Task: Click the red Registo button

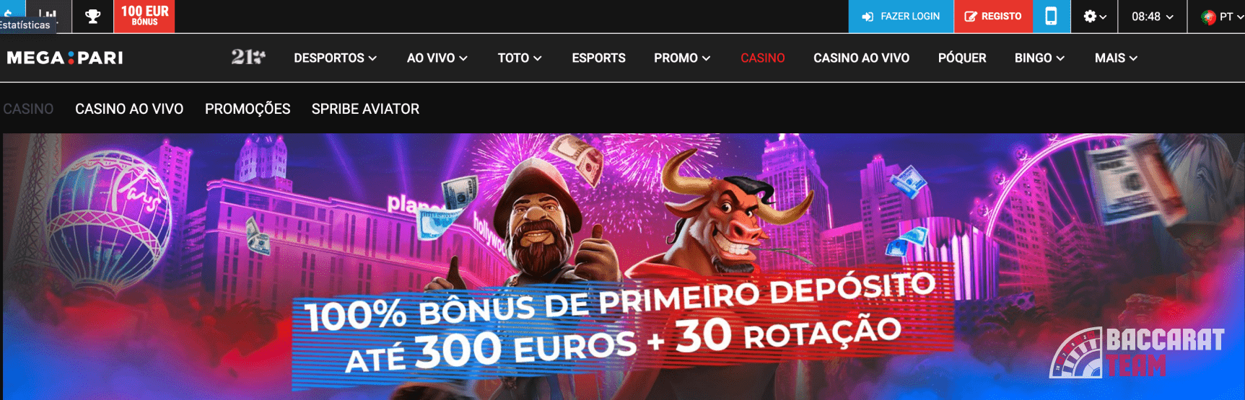Action: pyautogui.click(x=993, y=16)
